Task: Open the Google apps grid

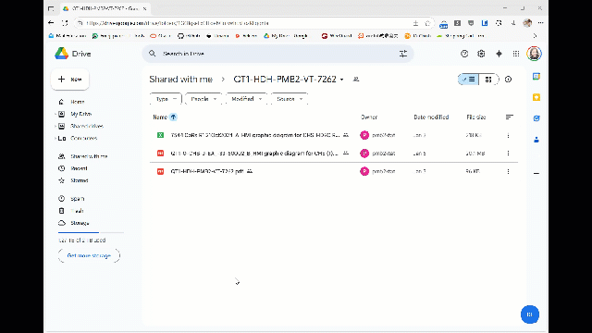Action: [x=516, y=54]
